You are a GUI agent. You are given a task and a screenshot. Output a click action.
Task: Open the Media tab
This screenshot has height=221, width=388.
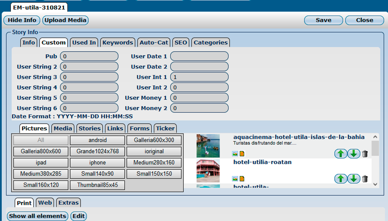63,128
